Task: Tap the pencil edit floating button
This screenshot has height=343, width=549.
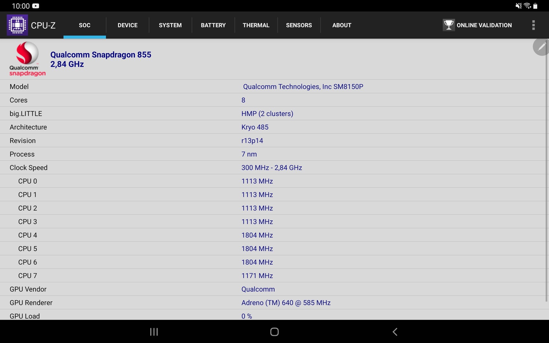Action: tap(541, 47)
